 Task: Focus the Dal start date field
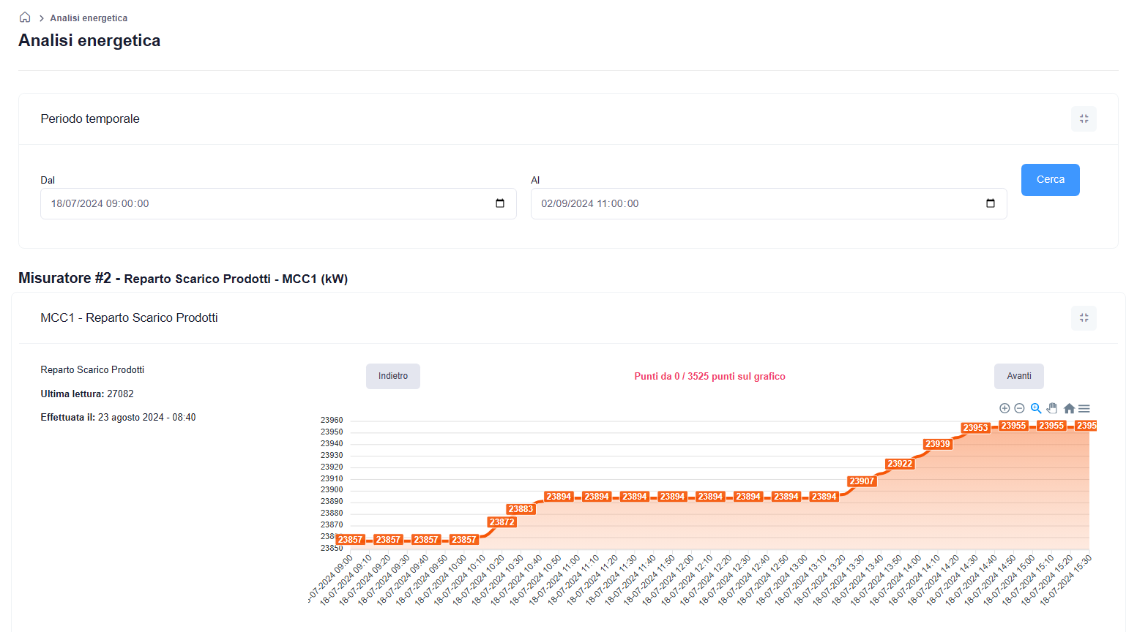[x=278, y=203]
